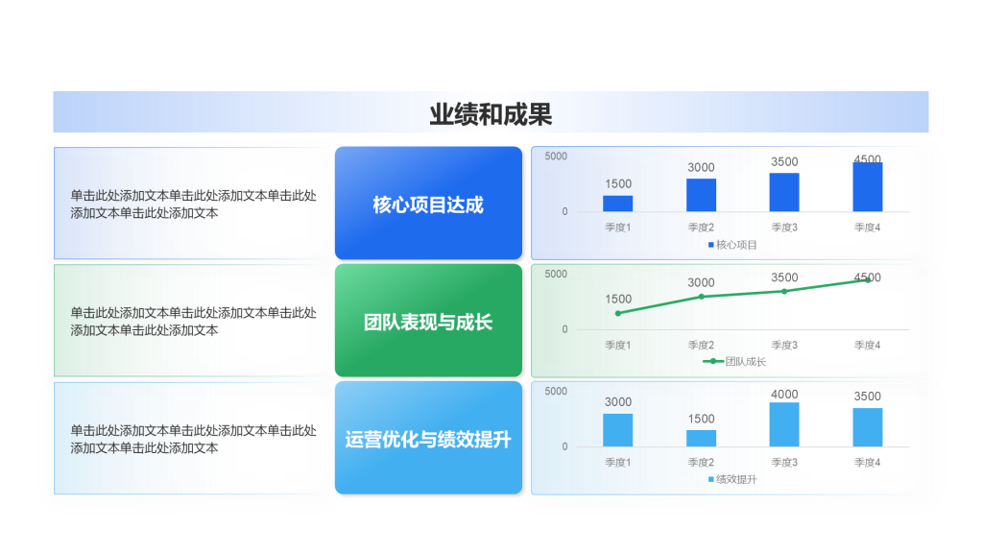Screen dimensions: 983x553
Task: Click the placeholder text beside 运营优化与绩效提升
Action: (193, 440)
